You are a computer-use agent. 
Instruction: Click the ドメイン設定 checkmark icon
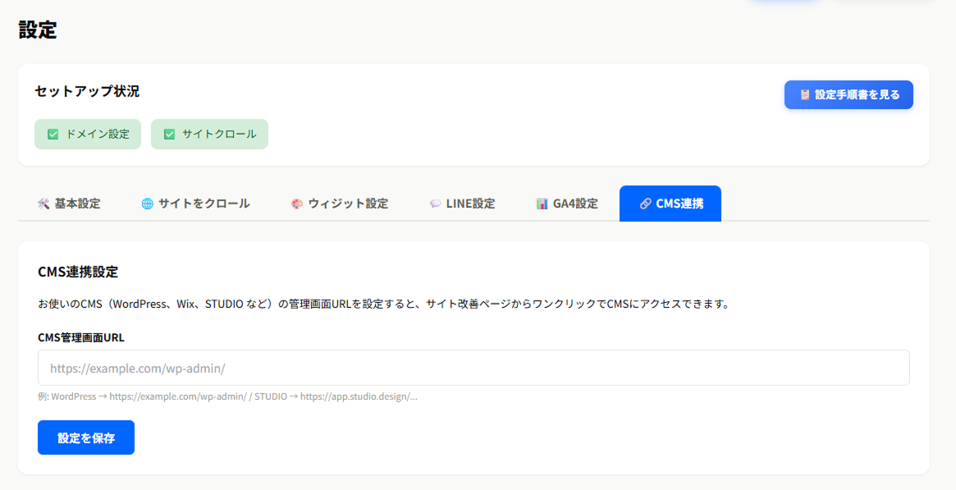pos(53,134)
